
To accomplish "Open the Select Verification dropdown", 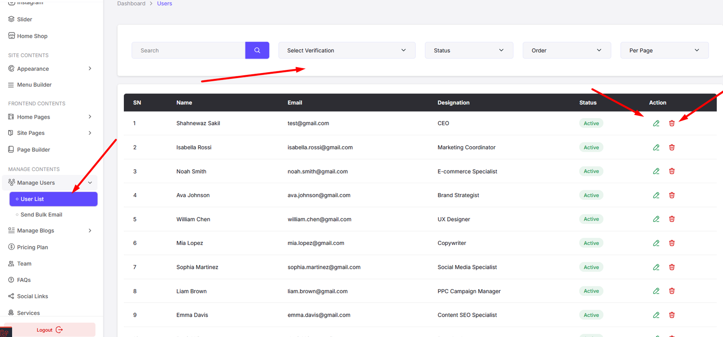I will 347,51.
